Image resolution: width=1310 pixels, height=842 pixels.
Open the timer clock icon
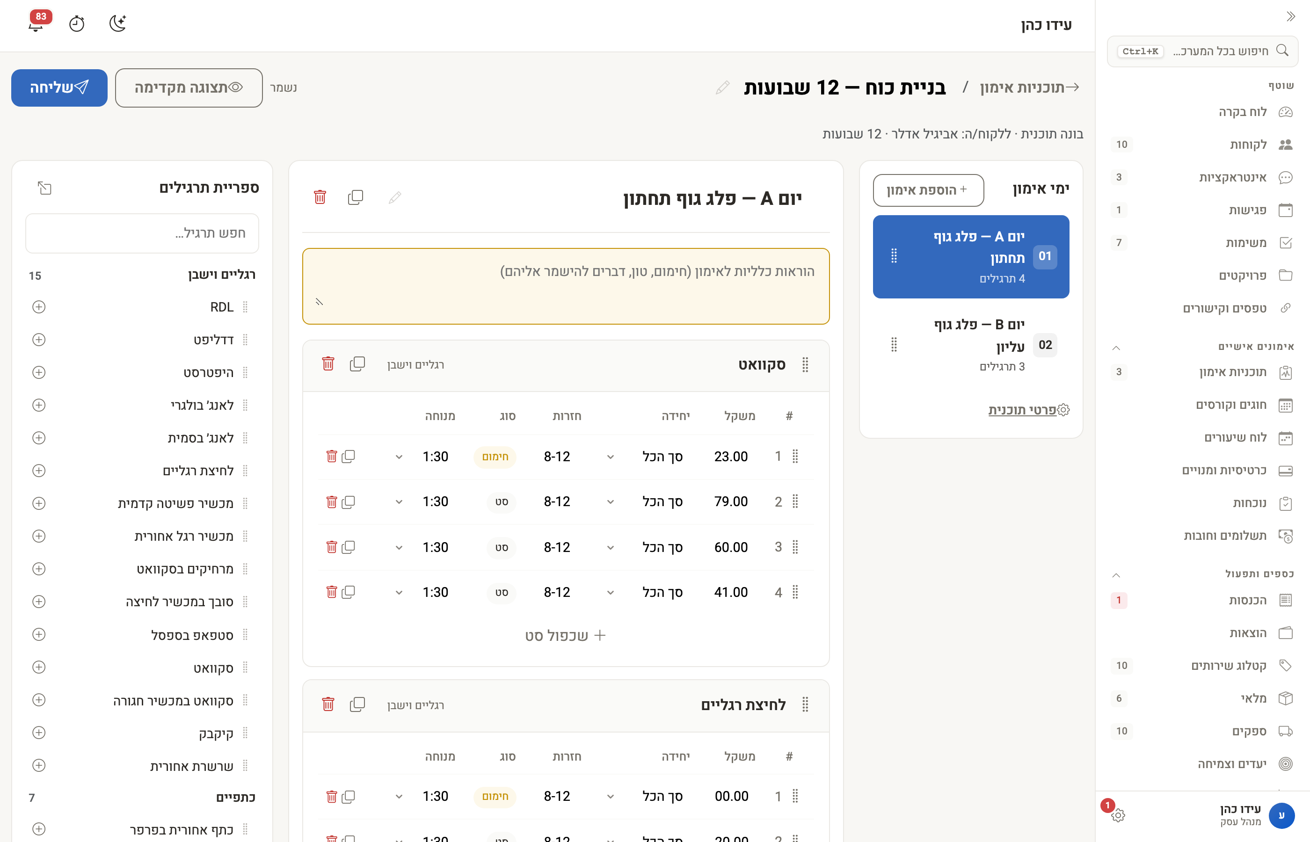pyautogui.click(x=77, y=23)
